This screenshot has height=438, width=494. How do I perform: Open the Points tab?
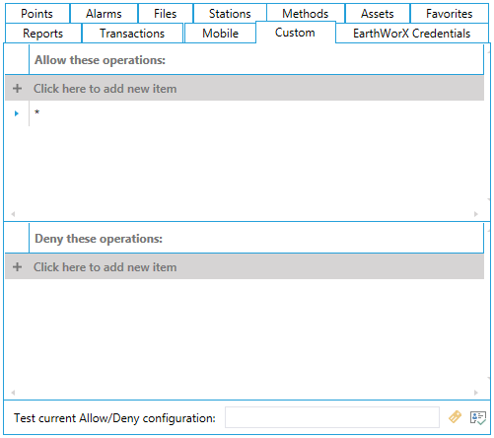coord(37,14)
